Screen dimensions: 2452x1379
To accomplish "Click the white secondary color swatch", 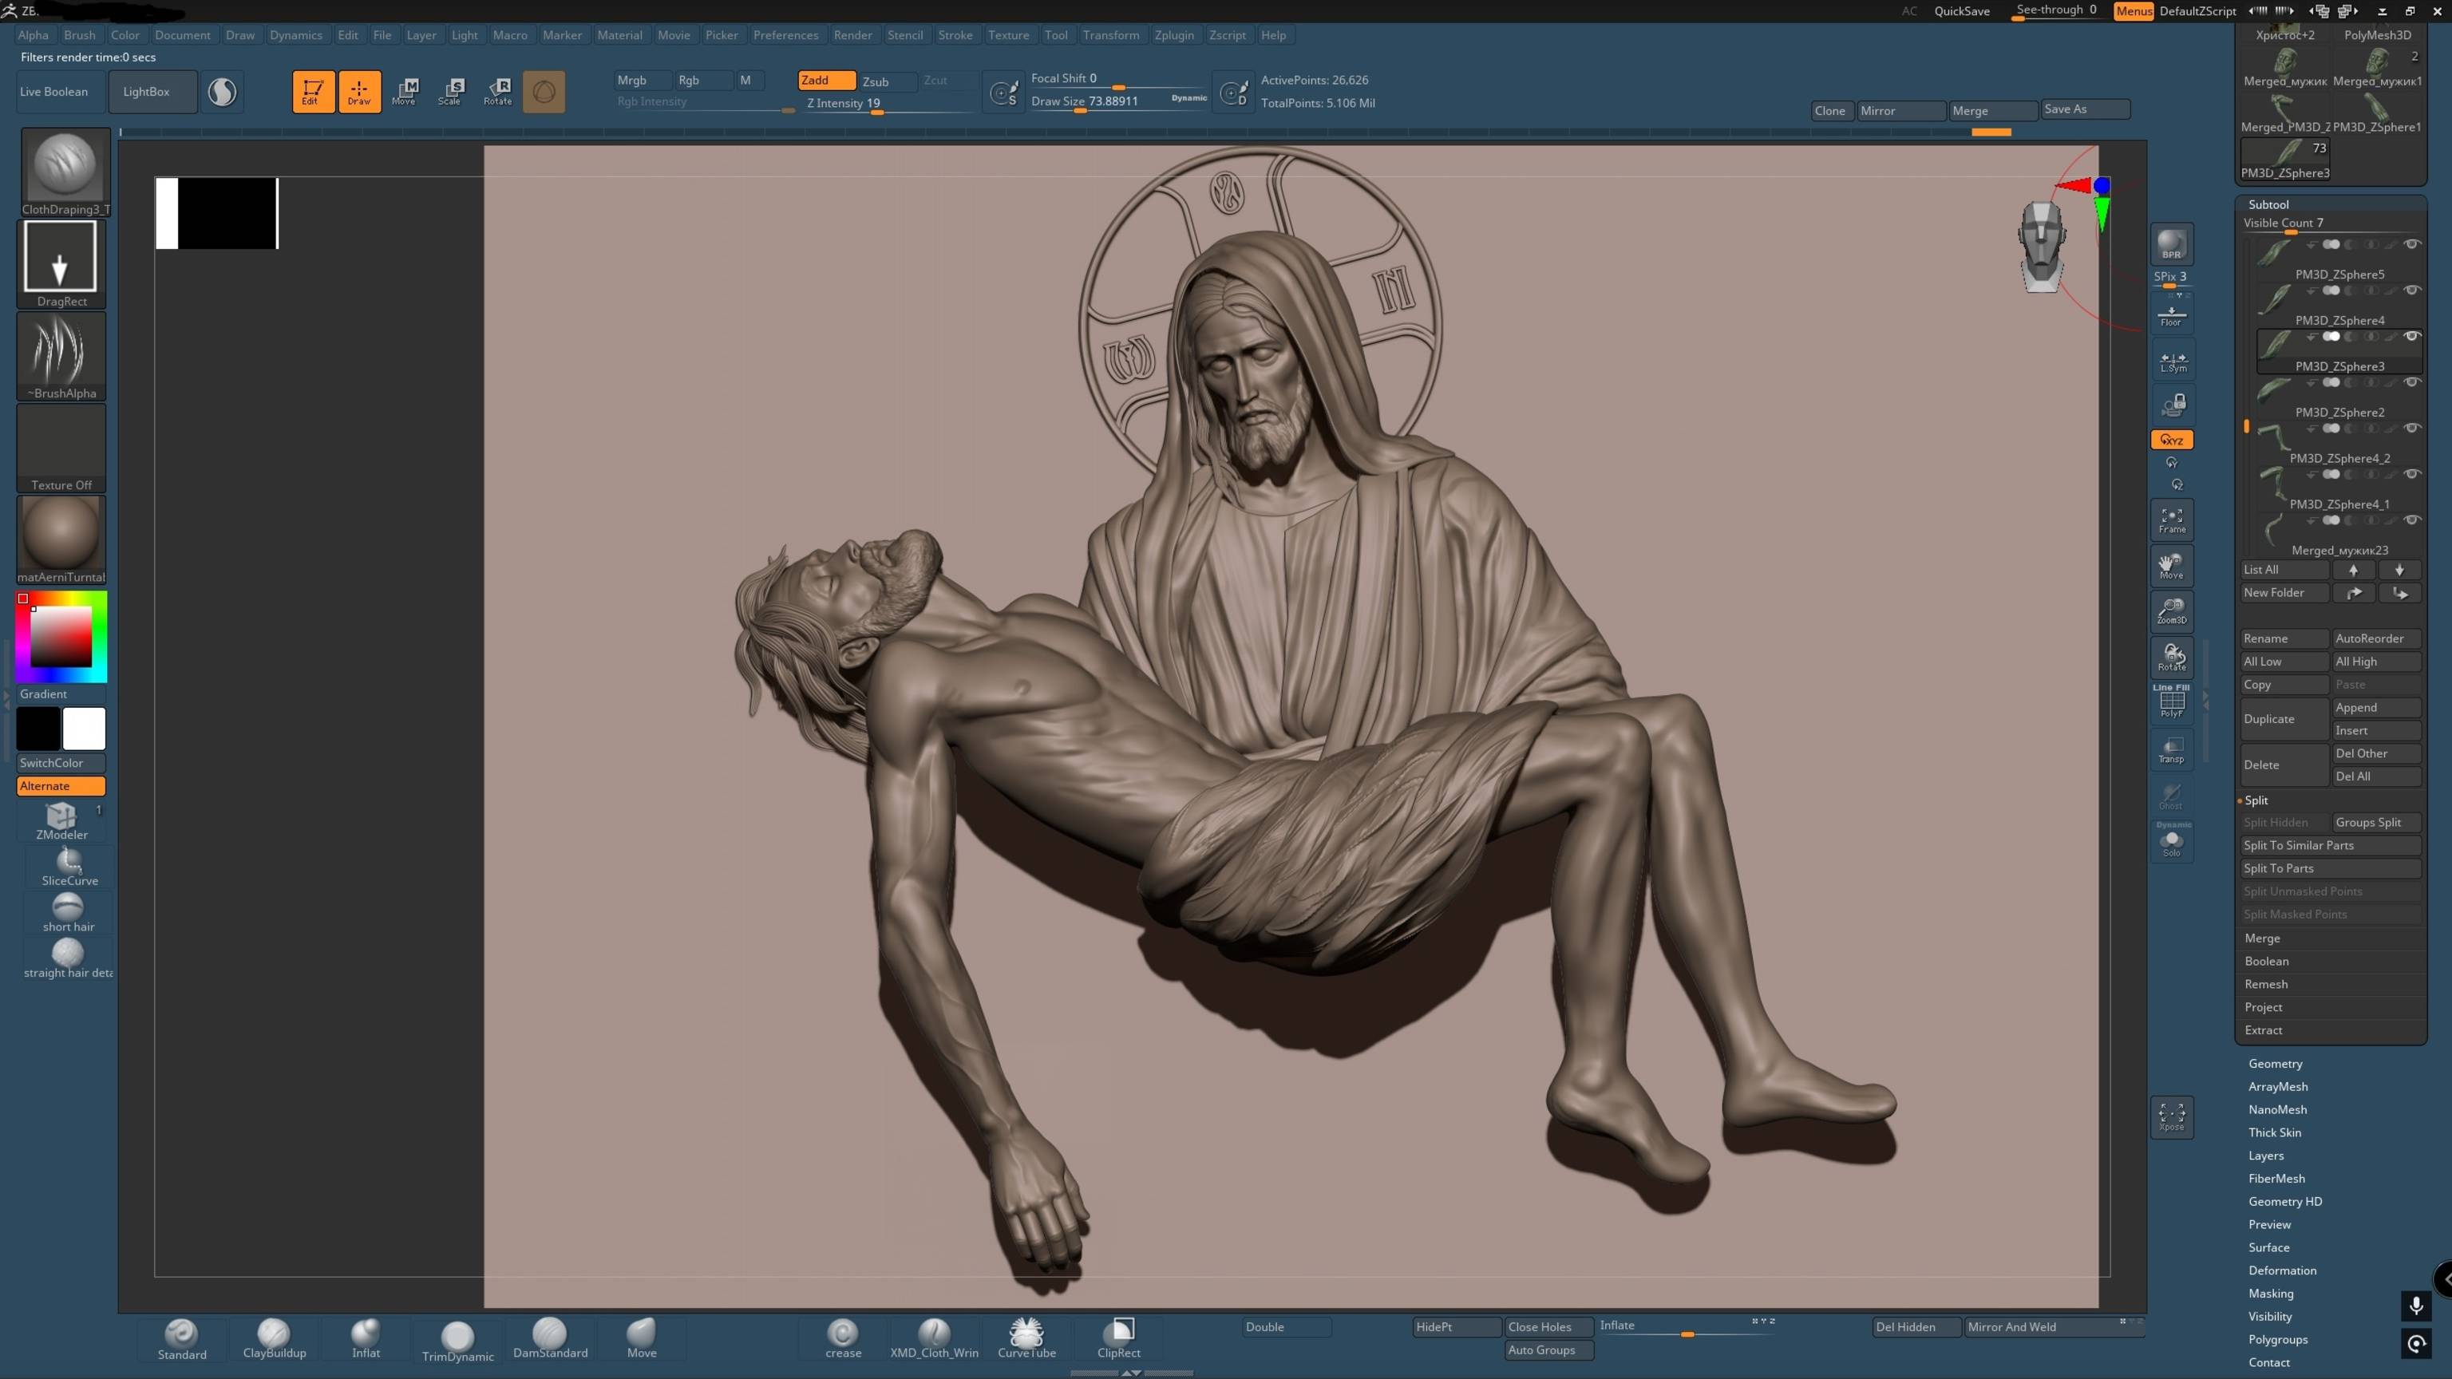I will [84, 729].
